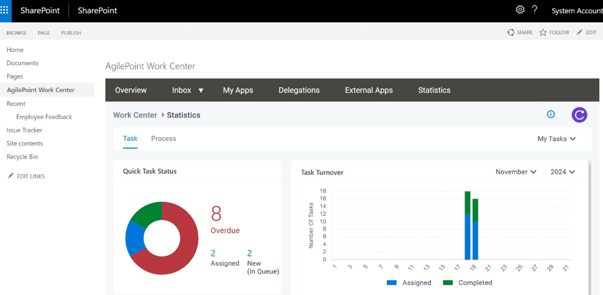Open the settings gear menu
The width and height of the screenshot is (603, 295).
coord(520,10)
